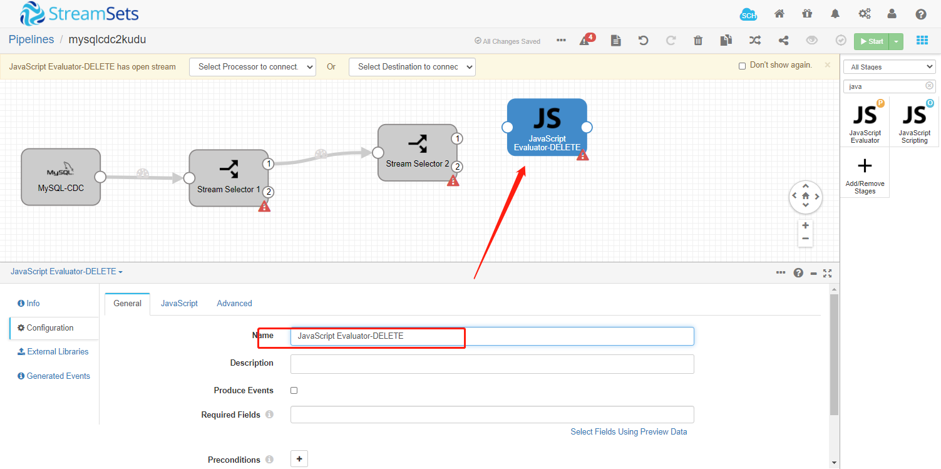The width and height of the screenshot is (941, 469).
Task: Click Select Fields Using Preview Data link
Action: (629, 432)
